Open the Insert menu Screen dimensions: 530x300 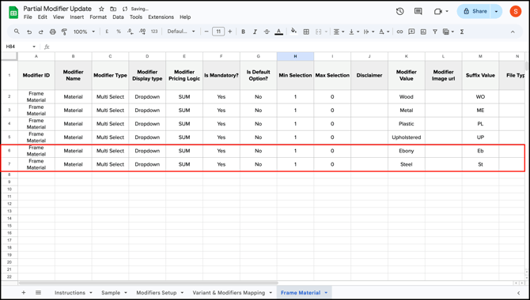pos(77,17)
